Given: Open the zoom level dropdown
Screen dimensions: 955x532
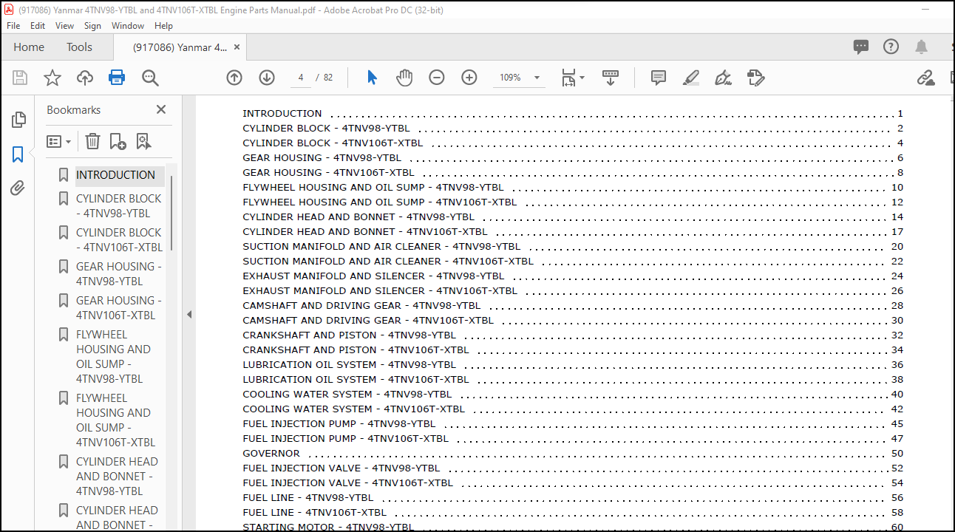Looking at the screenshot, I should pyautogui.click(x=537, y=78).
